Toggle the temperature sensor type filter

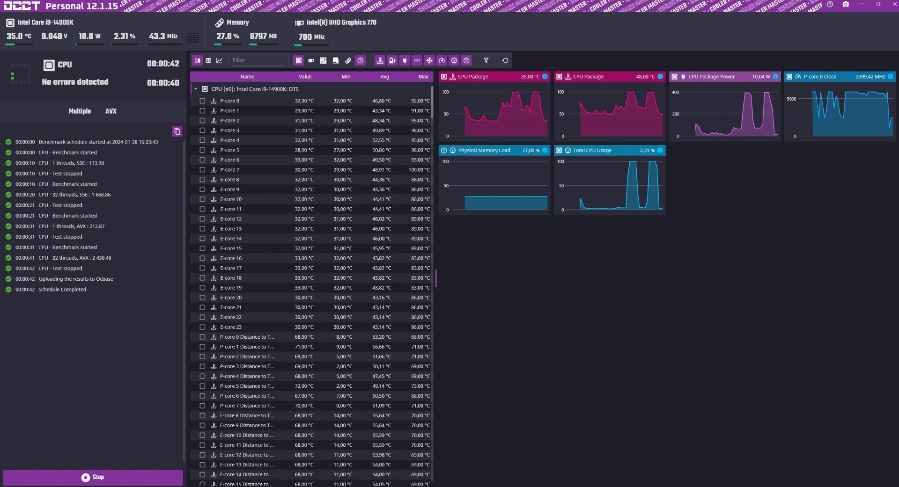pyautogui.click(x=380, y=60)
